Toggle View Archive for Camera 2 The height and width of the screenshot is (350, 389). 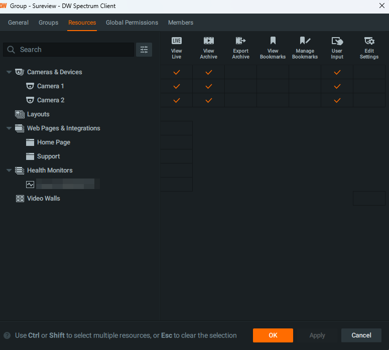[209, 100]
